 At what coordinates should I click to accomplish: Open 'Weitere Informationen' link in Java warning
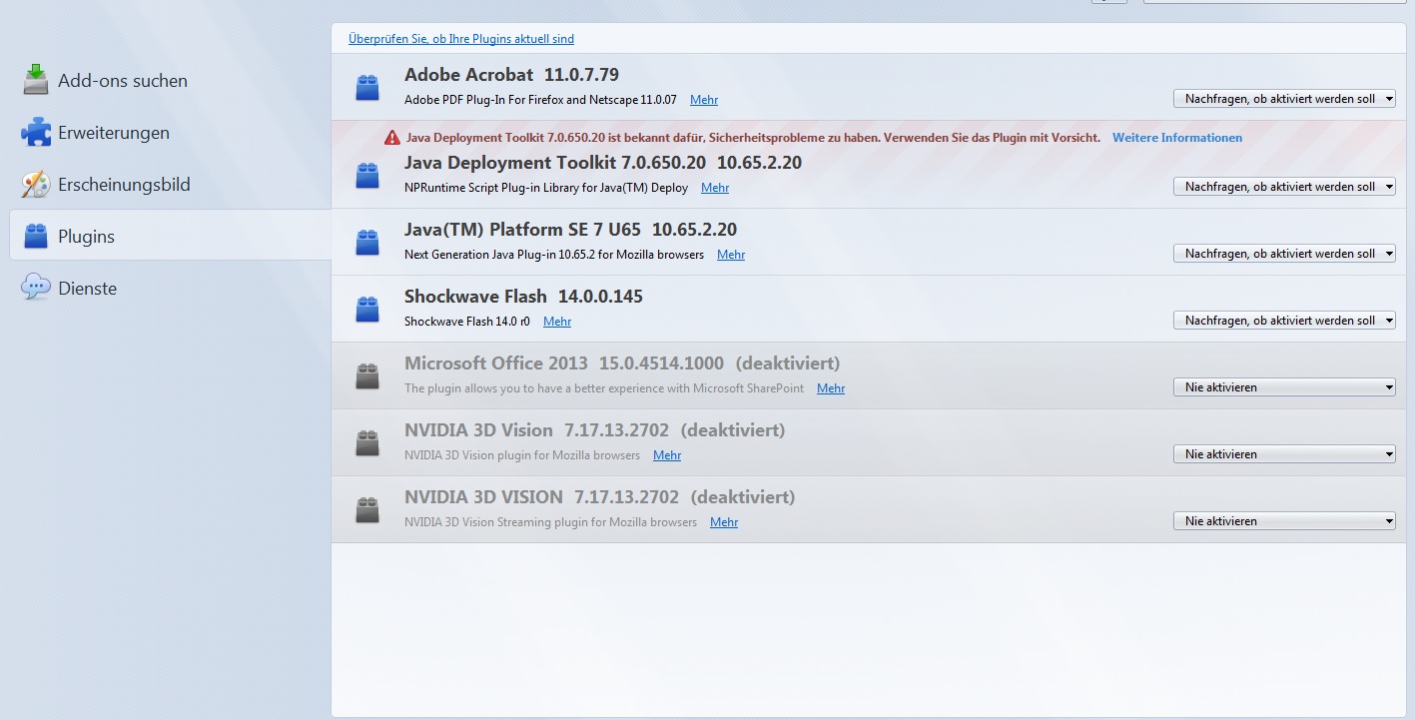[1176, 138]
